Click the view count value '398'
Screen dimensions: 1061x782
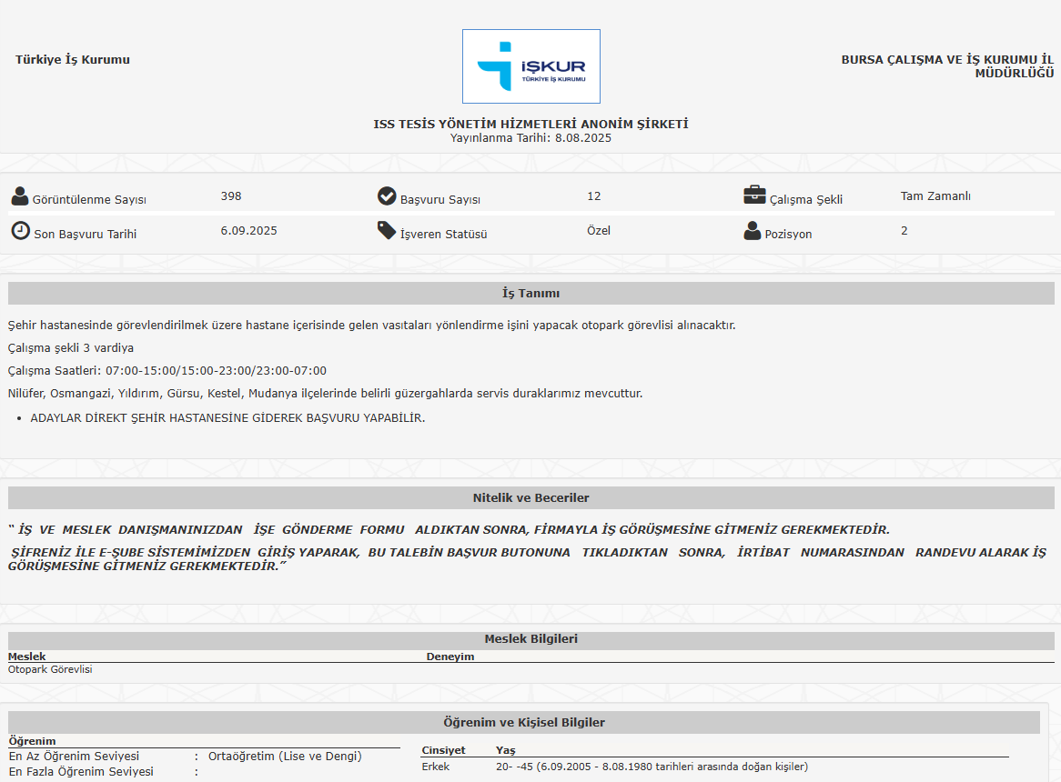pos(231,196)
